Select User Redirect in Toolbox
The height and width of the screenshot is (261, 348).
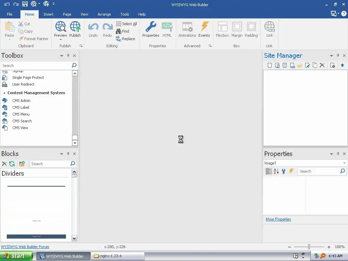pyautogui.click(x=23, y=84)
